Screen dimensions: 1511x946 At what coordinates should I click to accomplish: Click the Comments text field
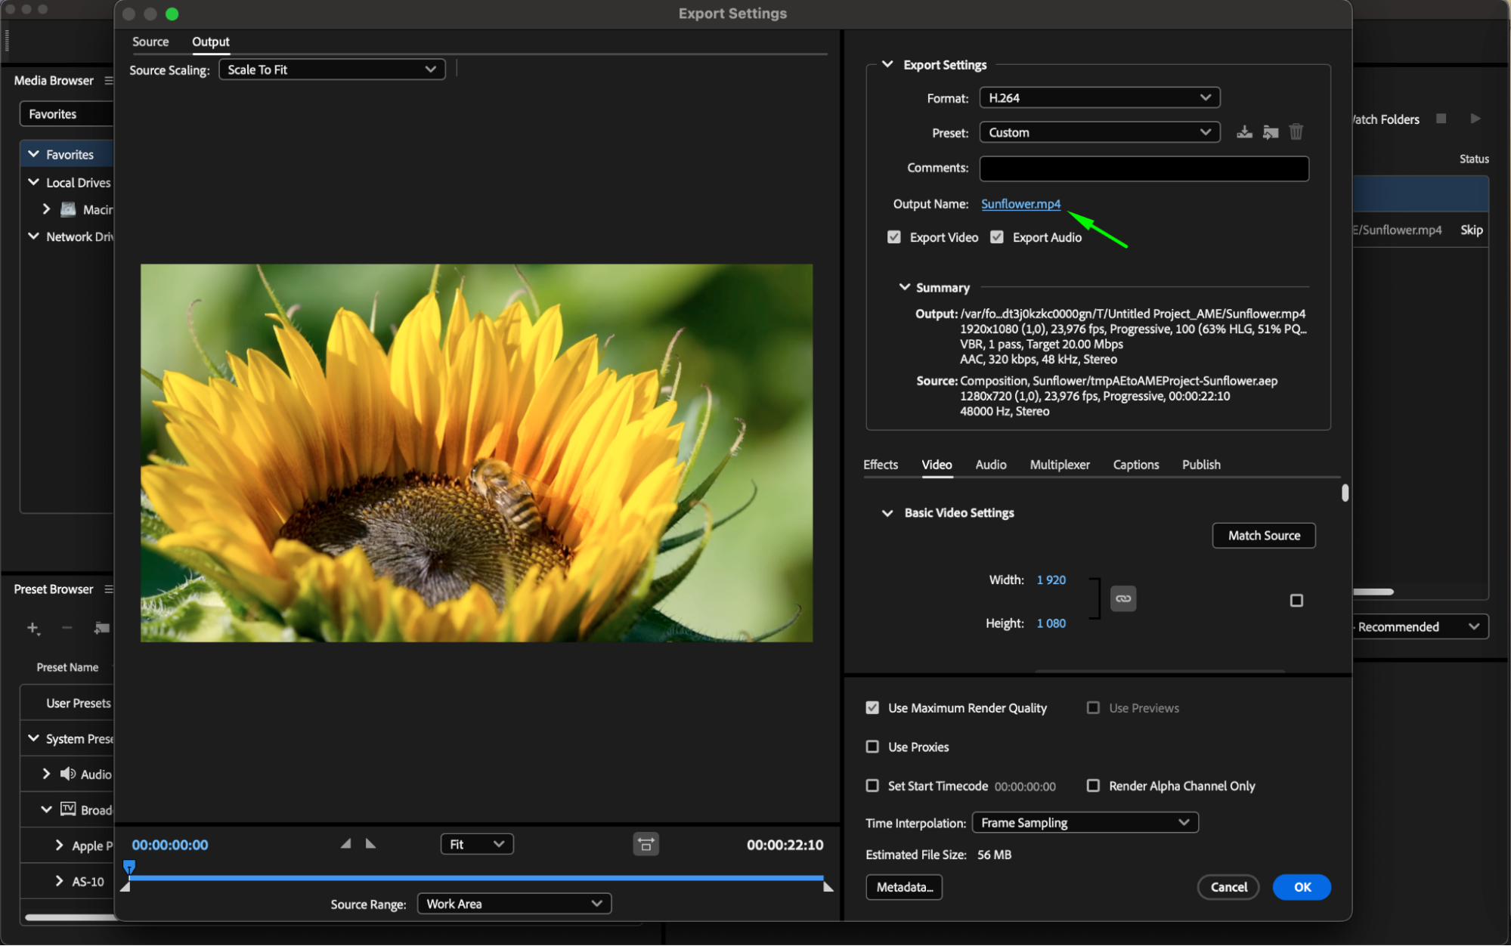pos(1144,168)
